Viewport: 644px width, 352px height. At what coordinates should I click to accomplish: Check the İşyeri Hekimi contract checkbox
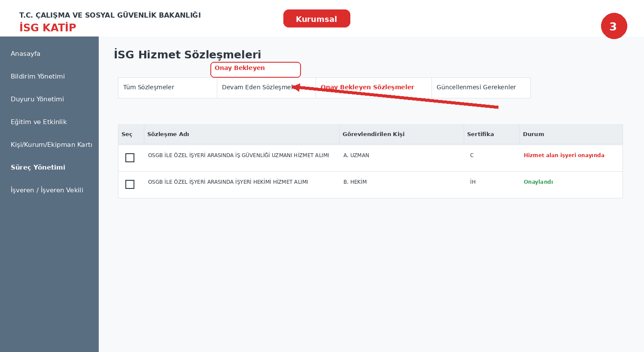130,185
